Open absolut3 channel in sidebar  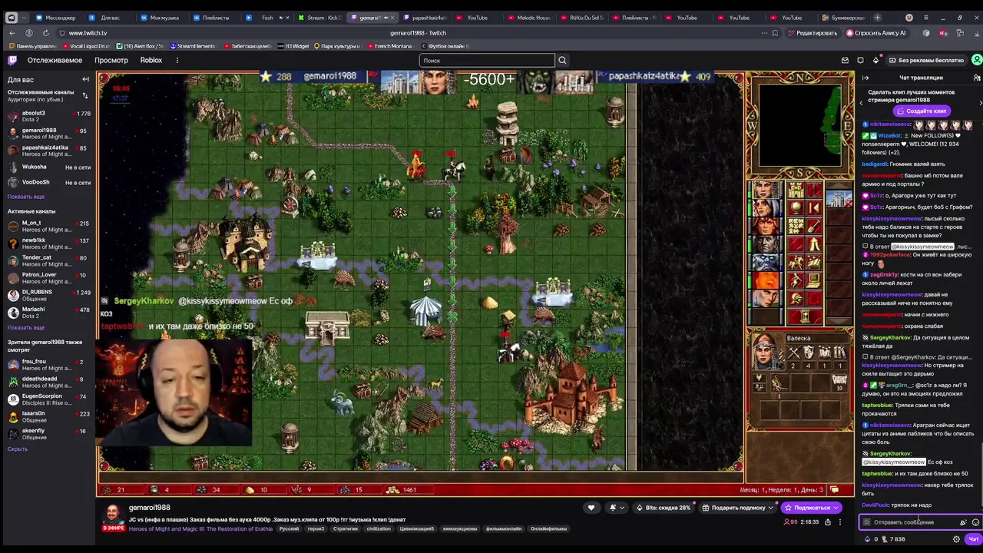coord(48,116)
